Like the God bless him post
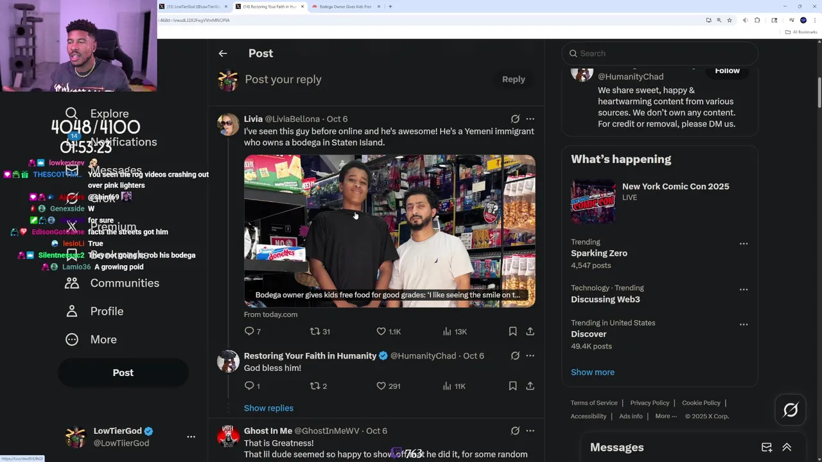 pyautogui.click(x=389, y=386)
